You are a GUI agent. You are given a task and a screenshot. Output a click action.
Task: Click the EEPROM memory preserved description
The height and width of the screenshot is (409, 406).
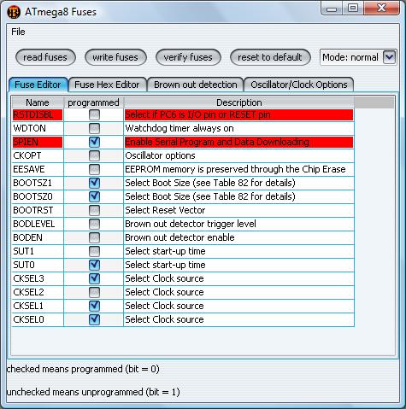(x=238, y=169)
